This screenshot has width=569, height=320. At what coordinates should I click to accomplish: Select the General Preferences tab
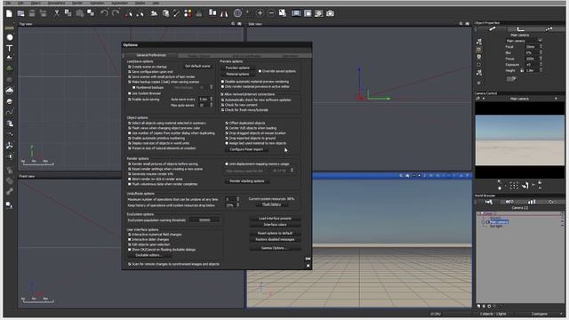[x=151, y=55]
